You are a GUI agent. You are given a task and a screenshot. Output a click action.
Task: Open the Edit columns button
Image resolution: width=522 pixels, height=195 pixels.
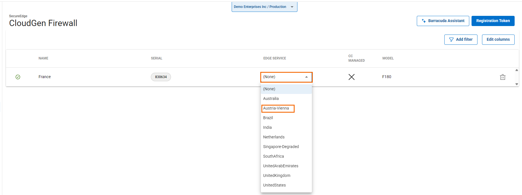pos(498,40)
